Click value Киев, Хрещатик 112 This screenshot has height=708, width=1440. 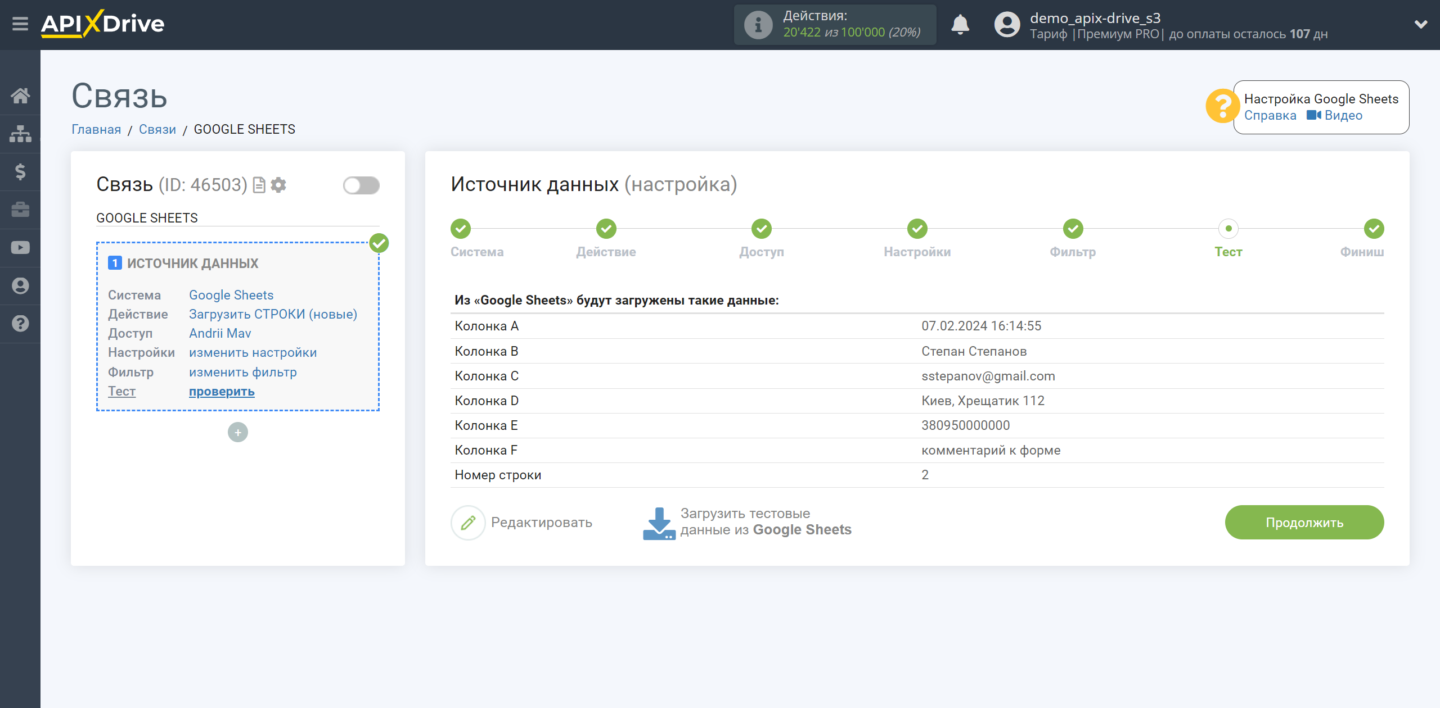(x=983, y=401)
